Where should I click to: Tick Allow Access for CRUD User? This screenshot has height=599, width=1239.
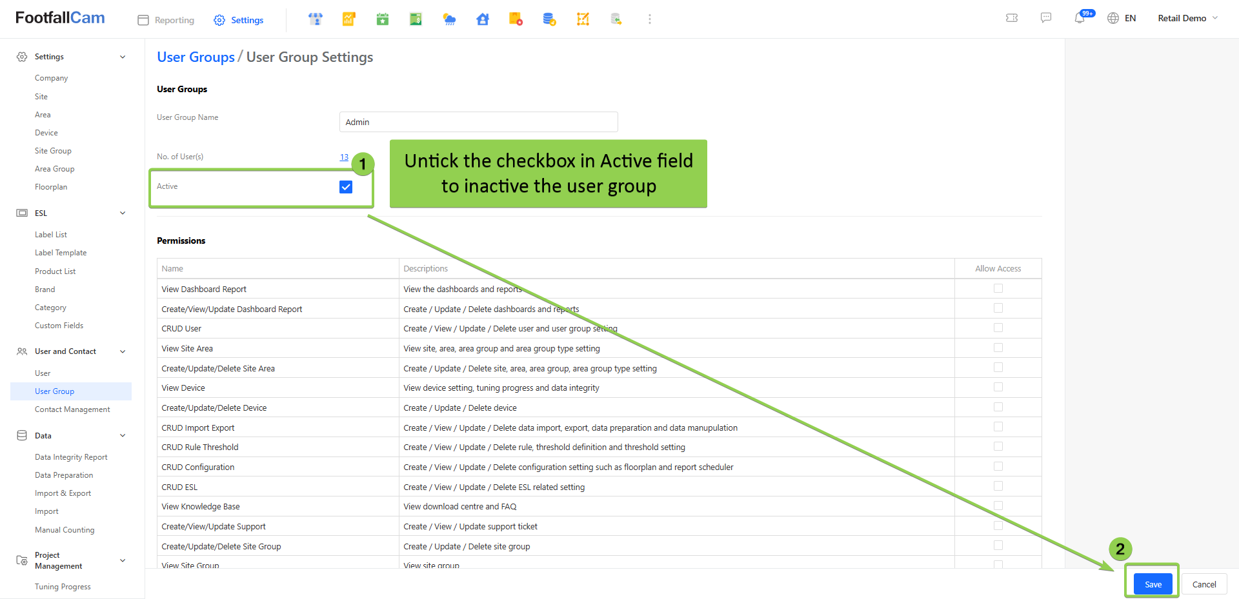[x=998, y=328]
